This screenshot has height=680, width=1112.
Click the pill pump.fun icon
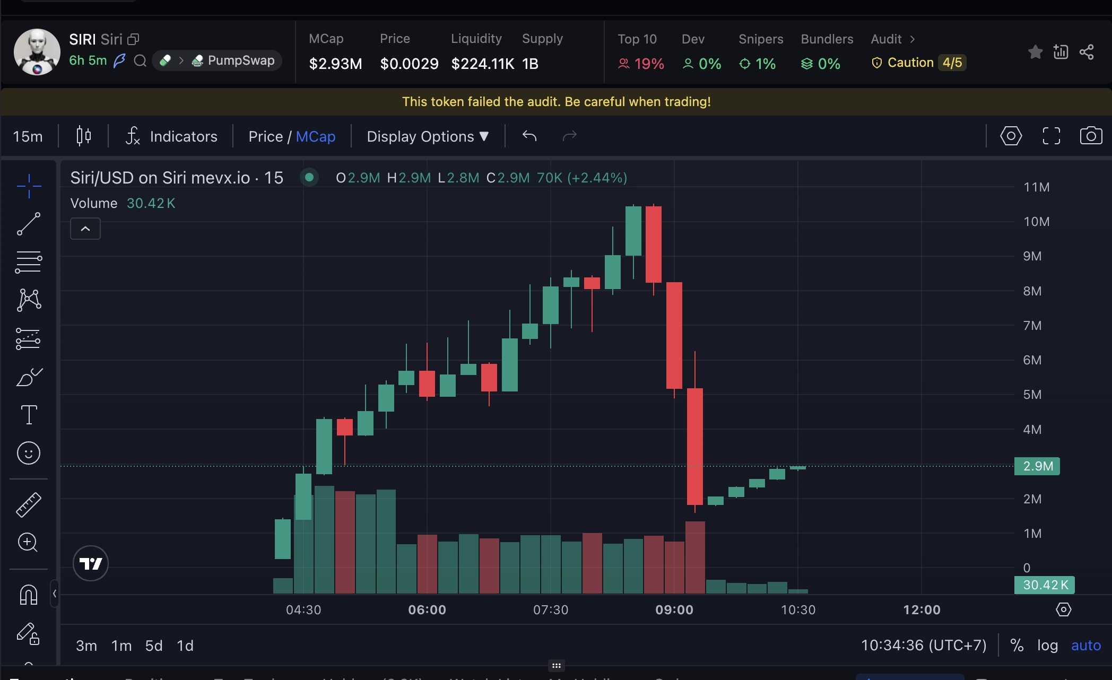pyautogui.click(x=165, y=60)
